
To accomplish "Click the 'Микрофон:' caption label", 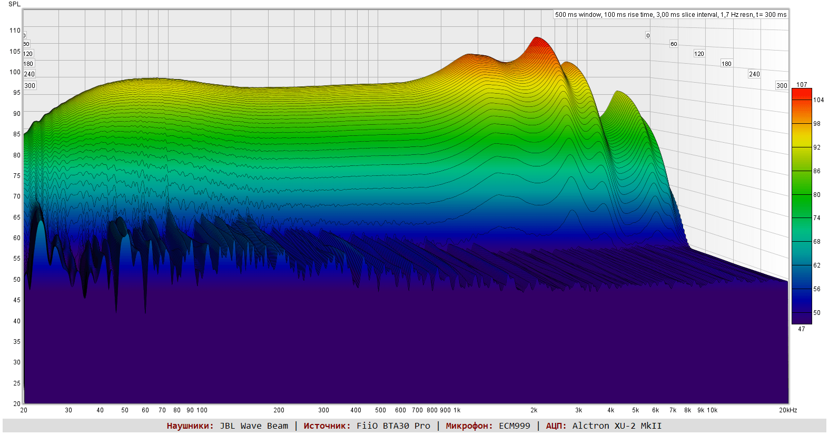I will pos(469,426).
